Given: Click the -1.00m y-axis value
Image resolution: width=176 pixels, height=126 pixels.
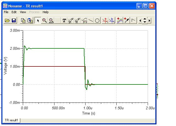Looking at the screenshot, I should click(x=14, y=102).
